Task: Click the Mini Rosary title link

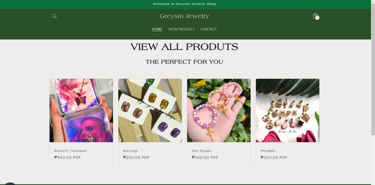Action: point(202,151)
